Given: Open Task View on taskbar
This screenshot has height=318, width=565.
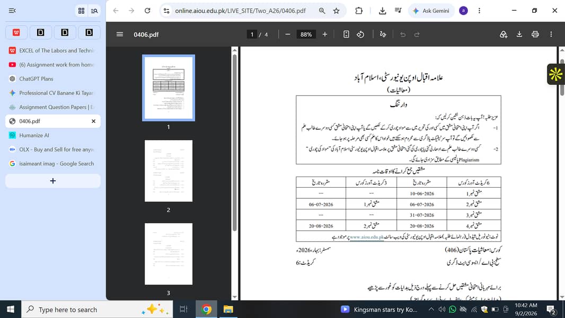Looking at the screenshot, I should pyautogui.click(x=183, y=310).
